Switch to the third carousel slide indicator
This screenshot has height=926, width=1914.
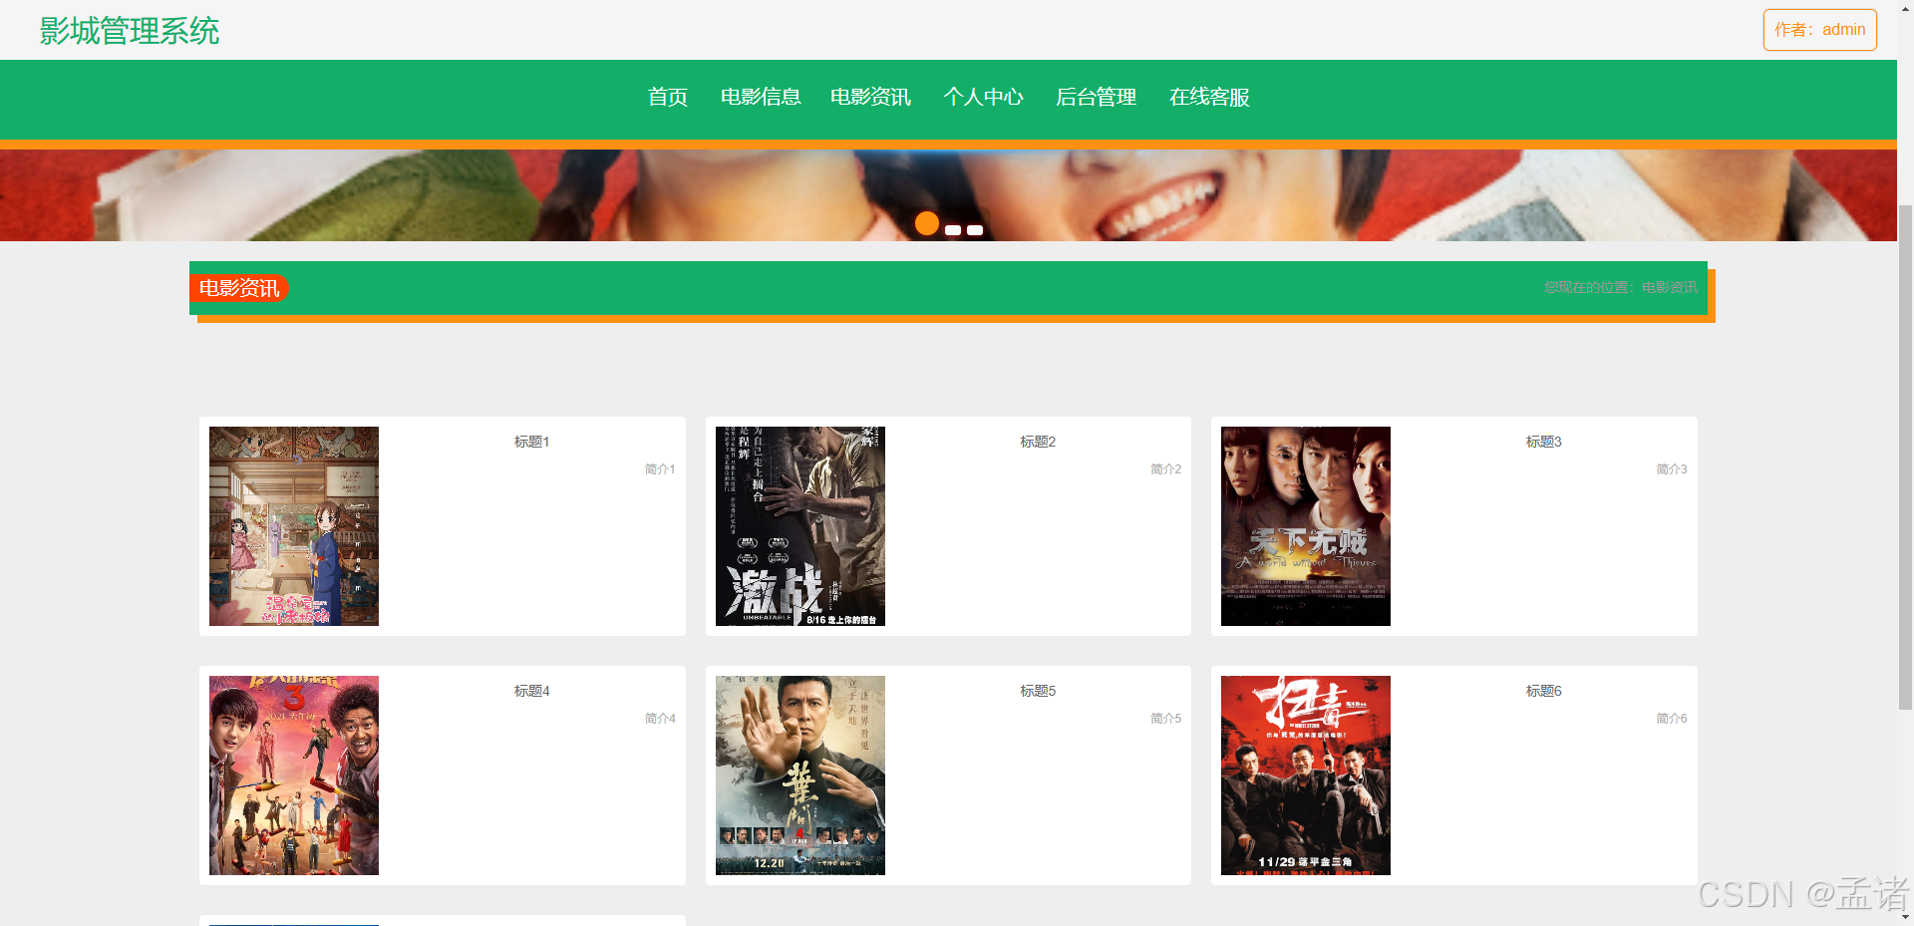click(x=975, y=230)
